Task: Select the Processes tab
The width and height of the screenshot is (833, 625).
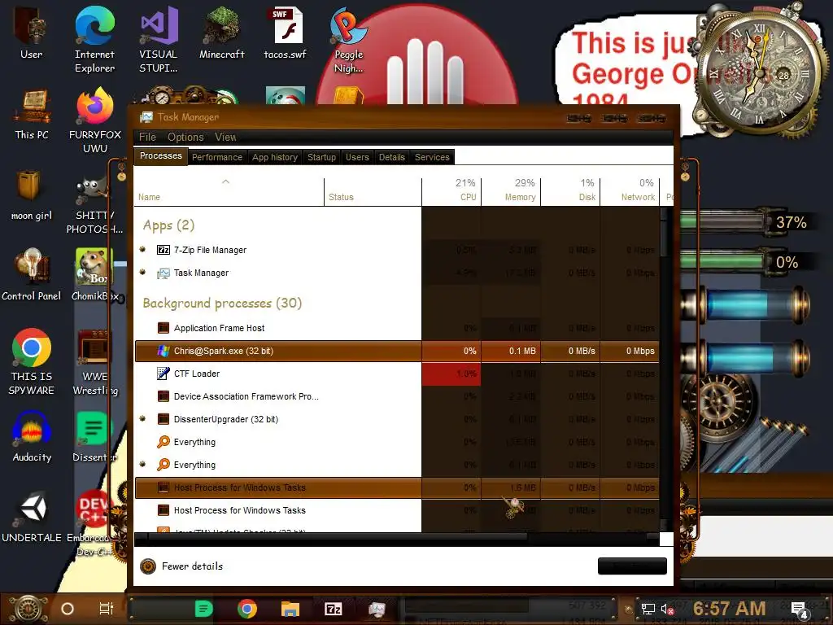Action: click(160, 155)
